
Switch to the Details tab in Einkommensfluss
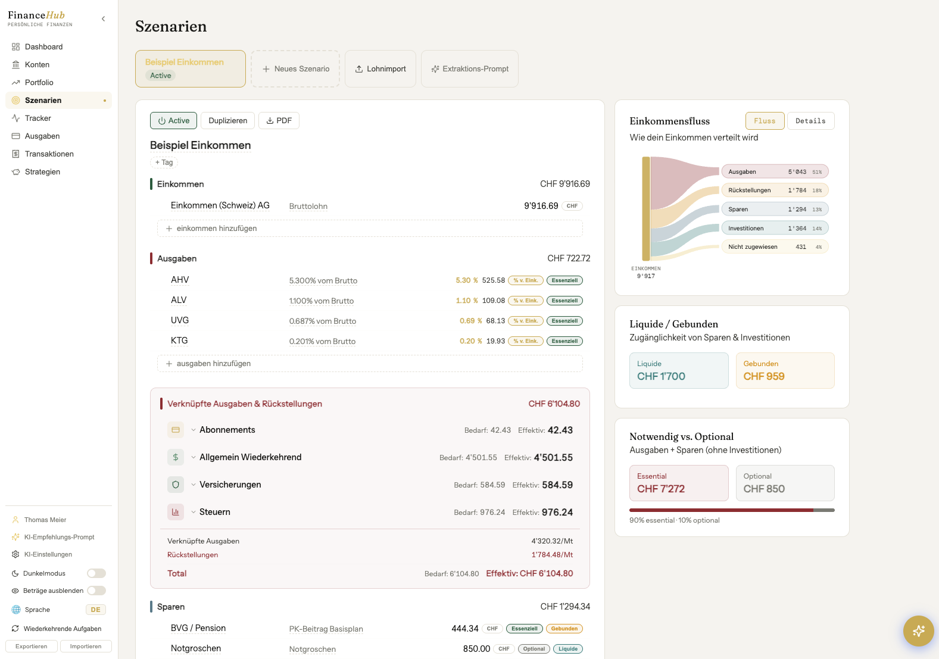(x=810, y=121)
